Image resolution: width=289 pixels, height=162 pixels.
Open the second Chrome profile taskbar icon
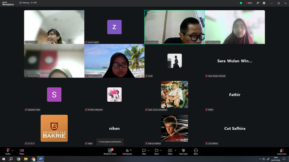point(33,159)
